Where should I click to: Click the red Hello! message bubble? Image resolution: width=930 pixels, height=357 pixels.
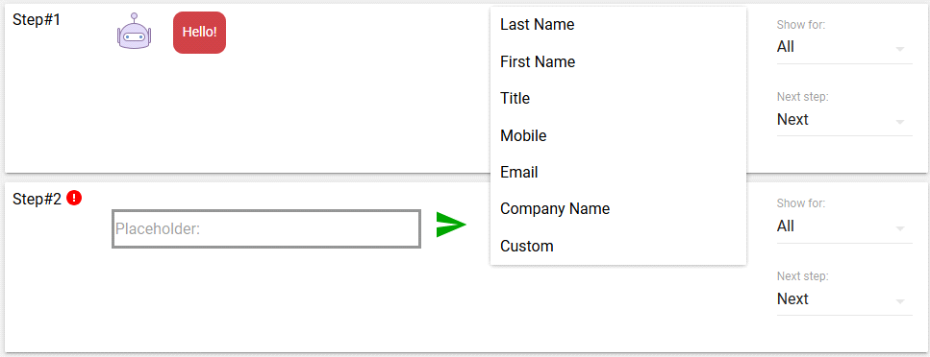click(x=199, y=33)
